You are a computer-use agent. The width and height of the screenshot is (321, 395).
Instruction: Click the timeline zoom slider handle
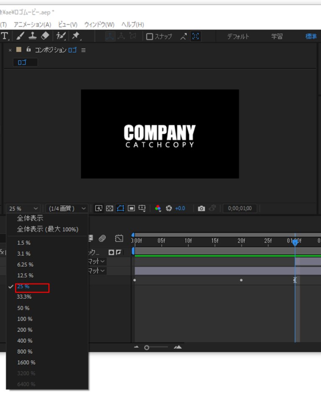[x=147, y=347]
